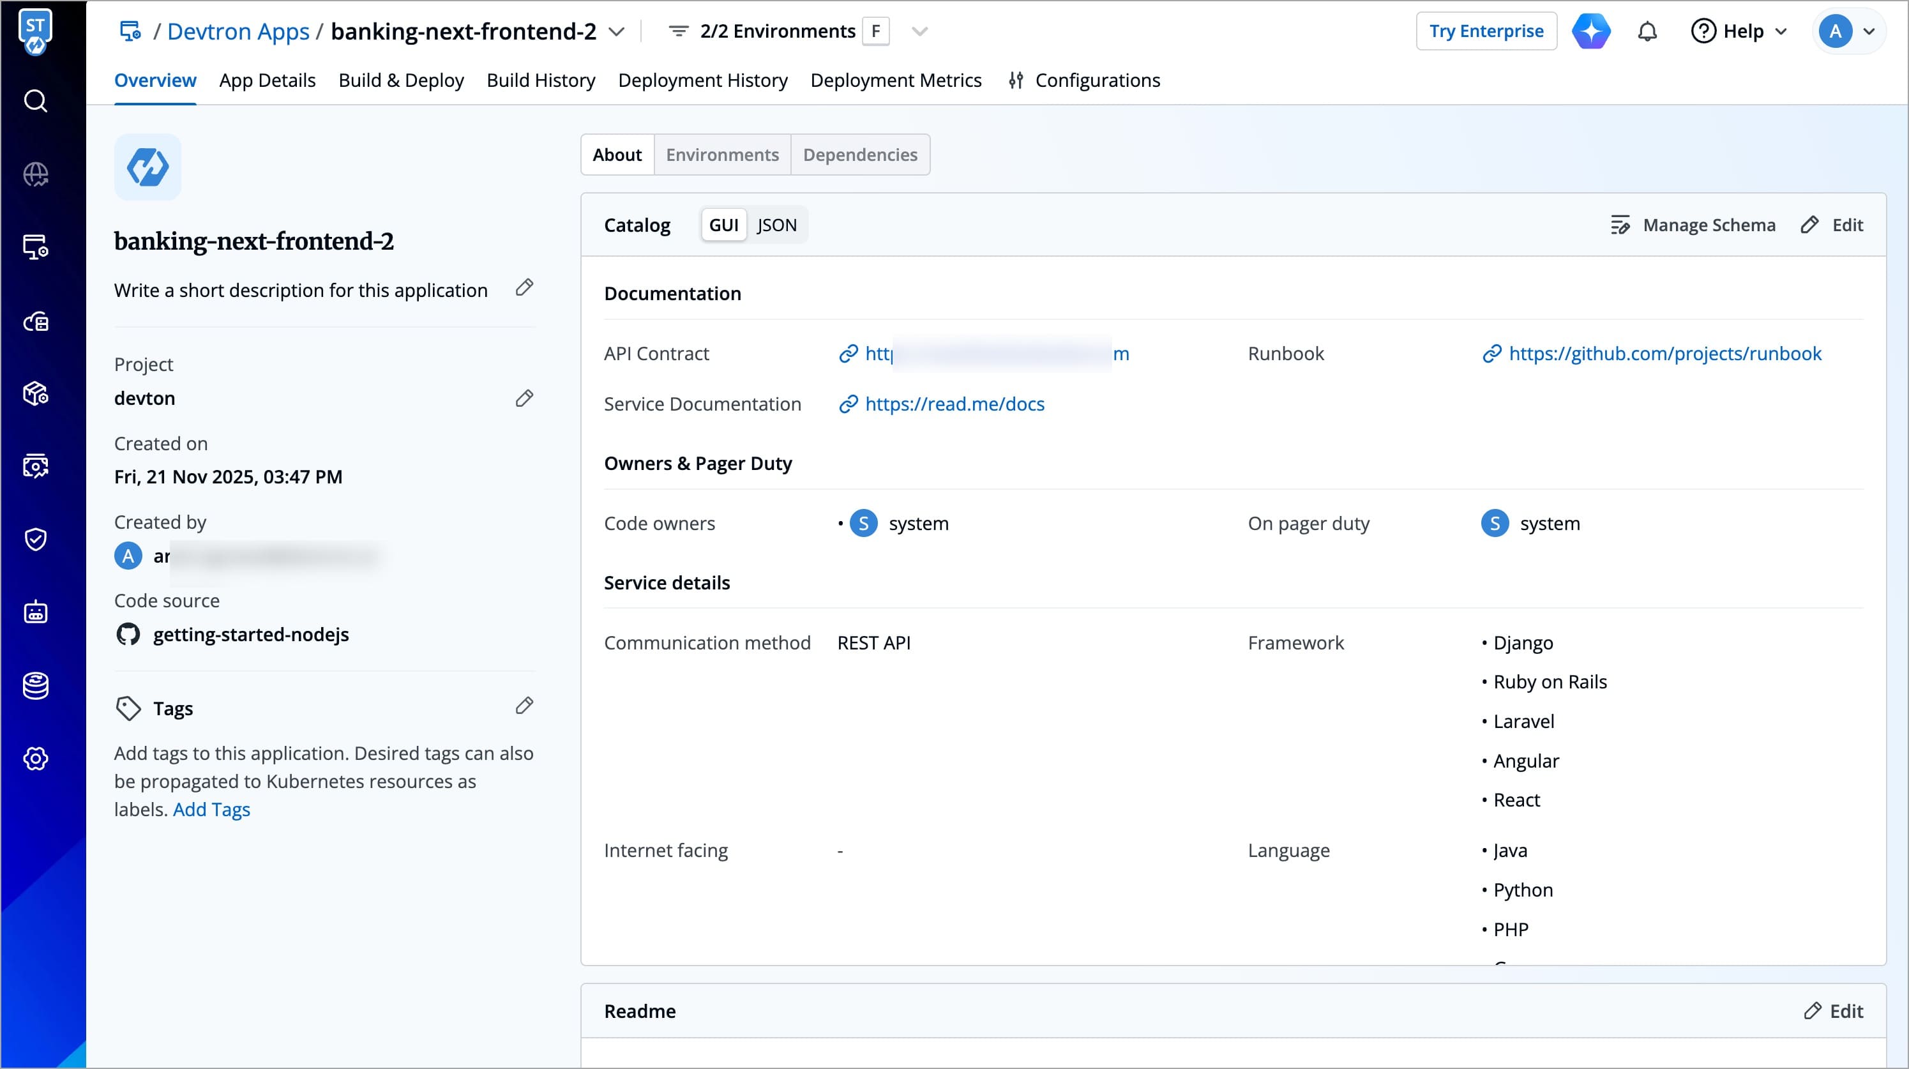
Task: Click the Tags edit pencil icon
Action: click(x=524, y=706)
